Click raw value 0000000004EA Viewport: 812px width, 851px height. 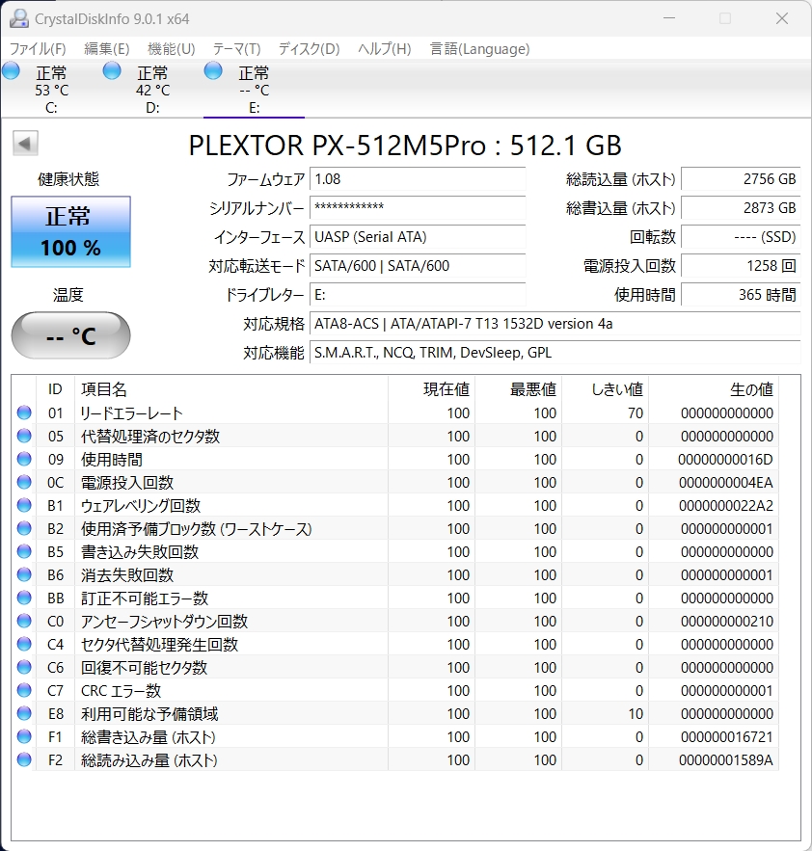726,482
